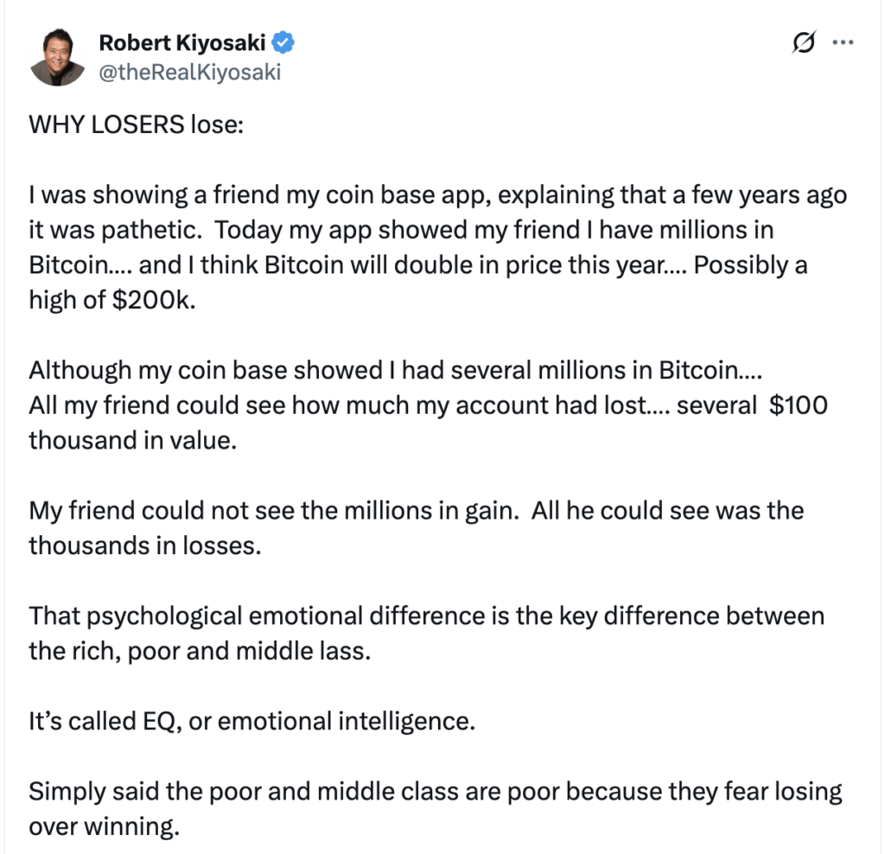Open Grok's explain-this-post panel

click(x=802, y=42)
